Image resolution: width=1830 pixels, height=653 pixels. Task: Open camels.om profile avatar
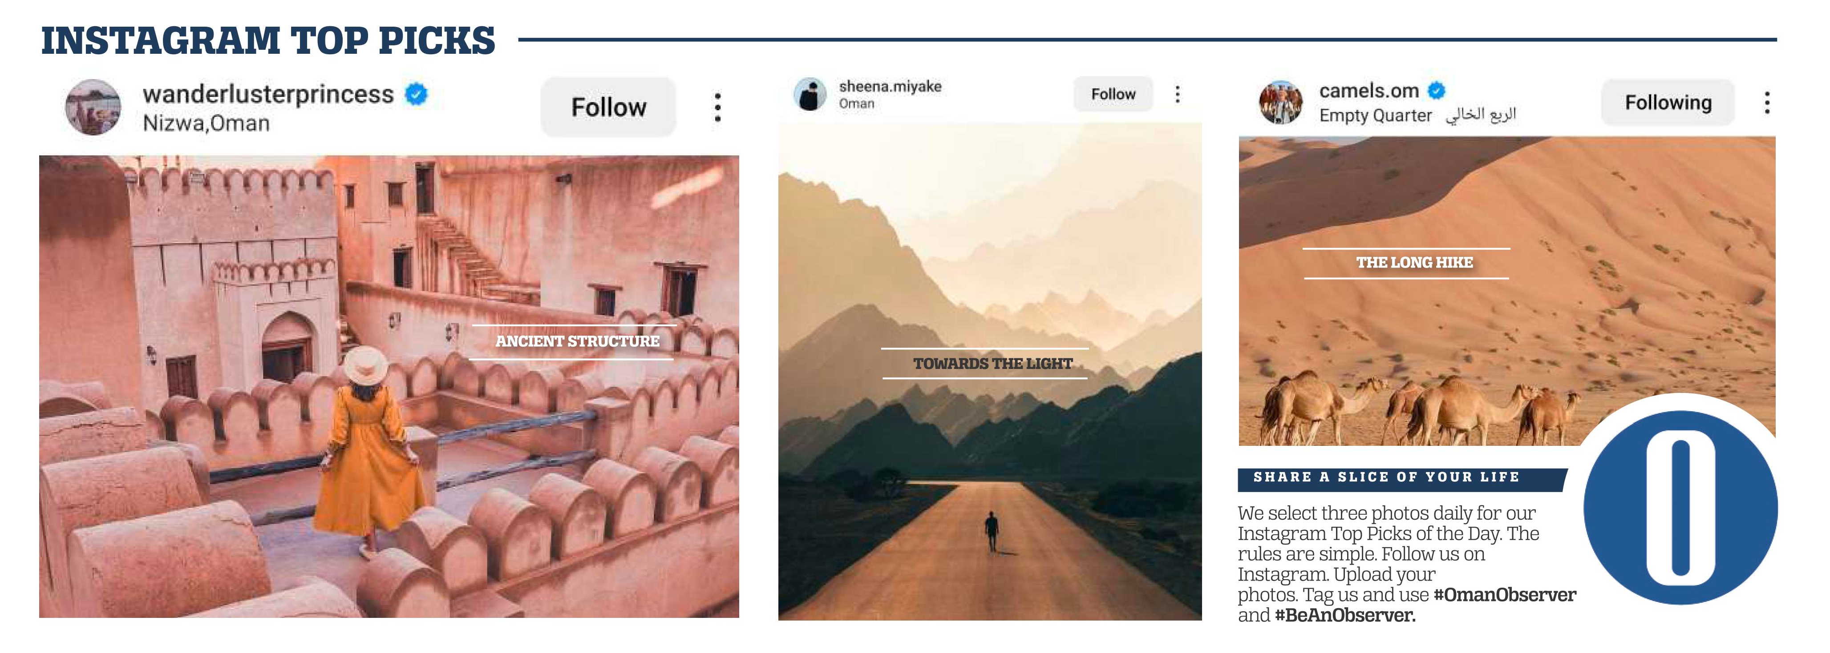pos(1281,102)
